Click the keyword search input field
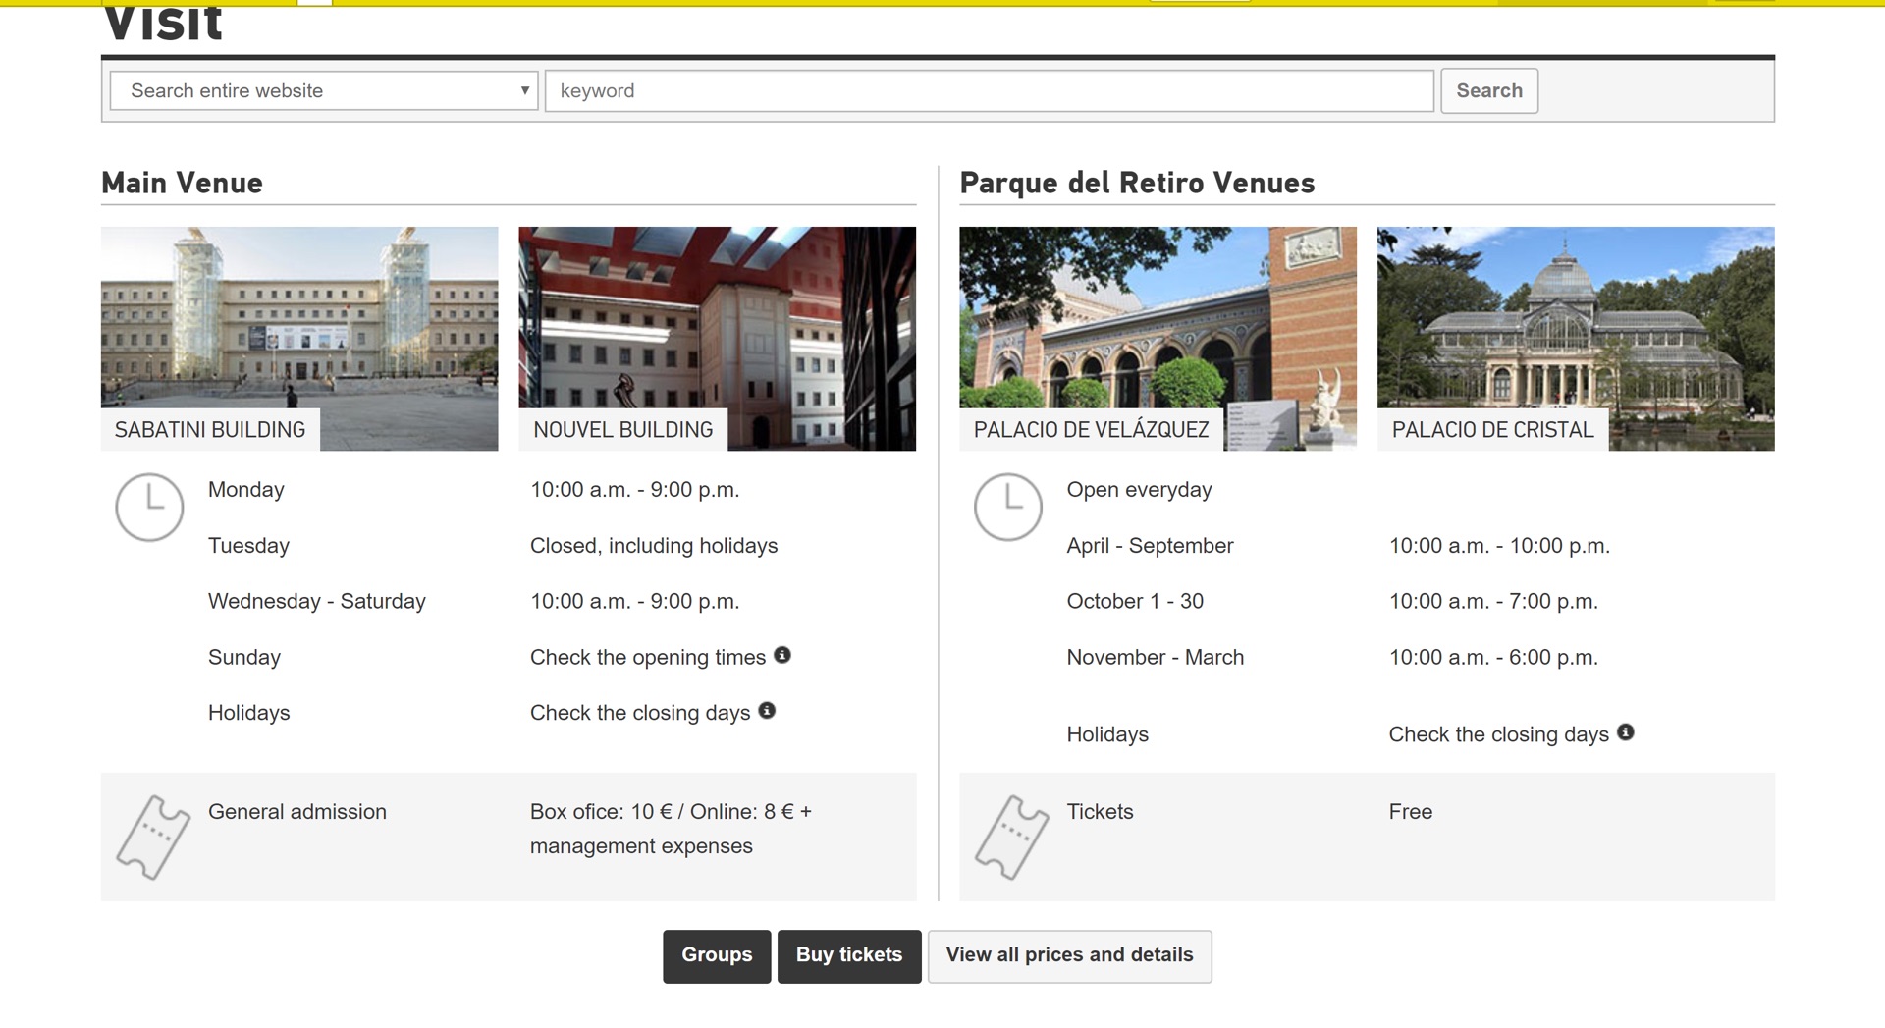 pos(990,90)
